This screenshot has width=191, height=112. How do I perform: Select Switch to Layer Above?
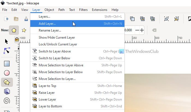tap(77, 51)
